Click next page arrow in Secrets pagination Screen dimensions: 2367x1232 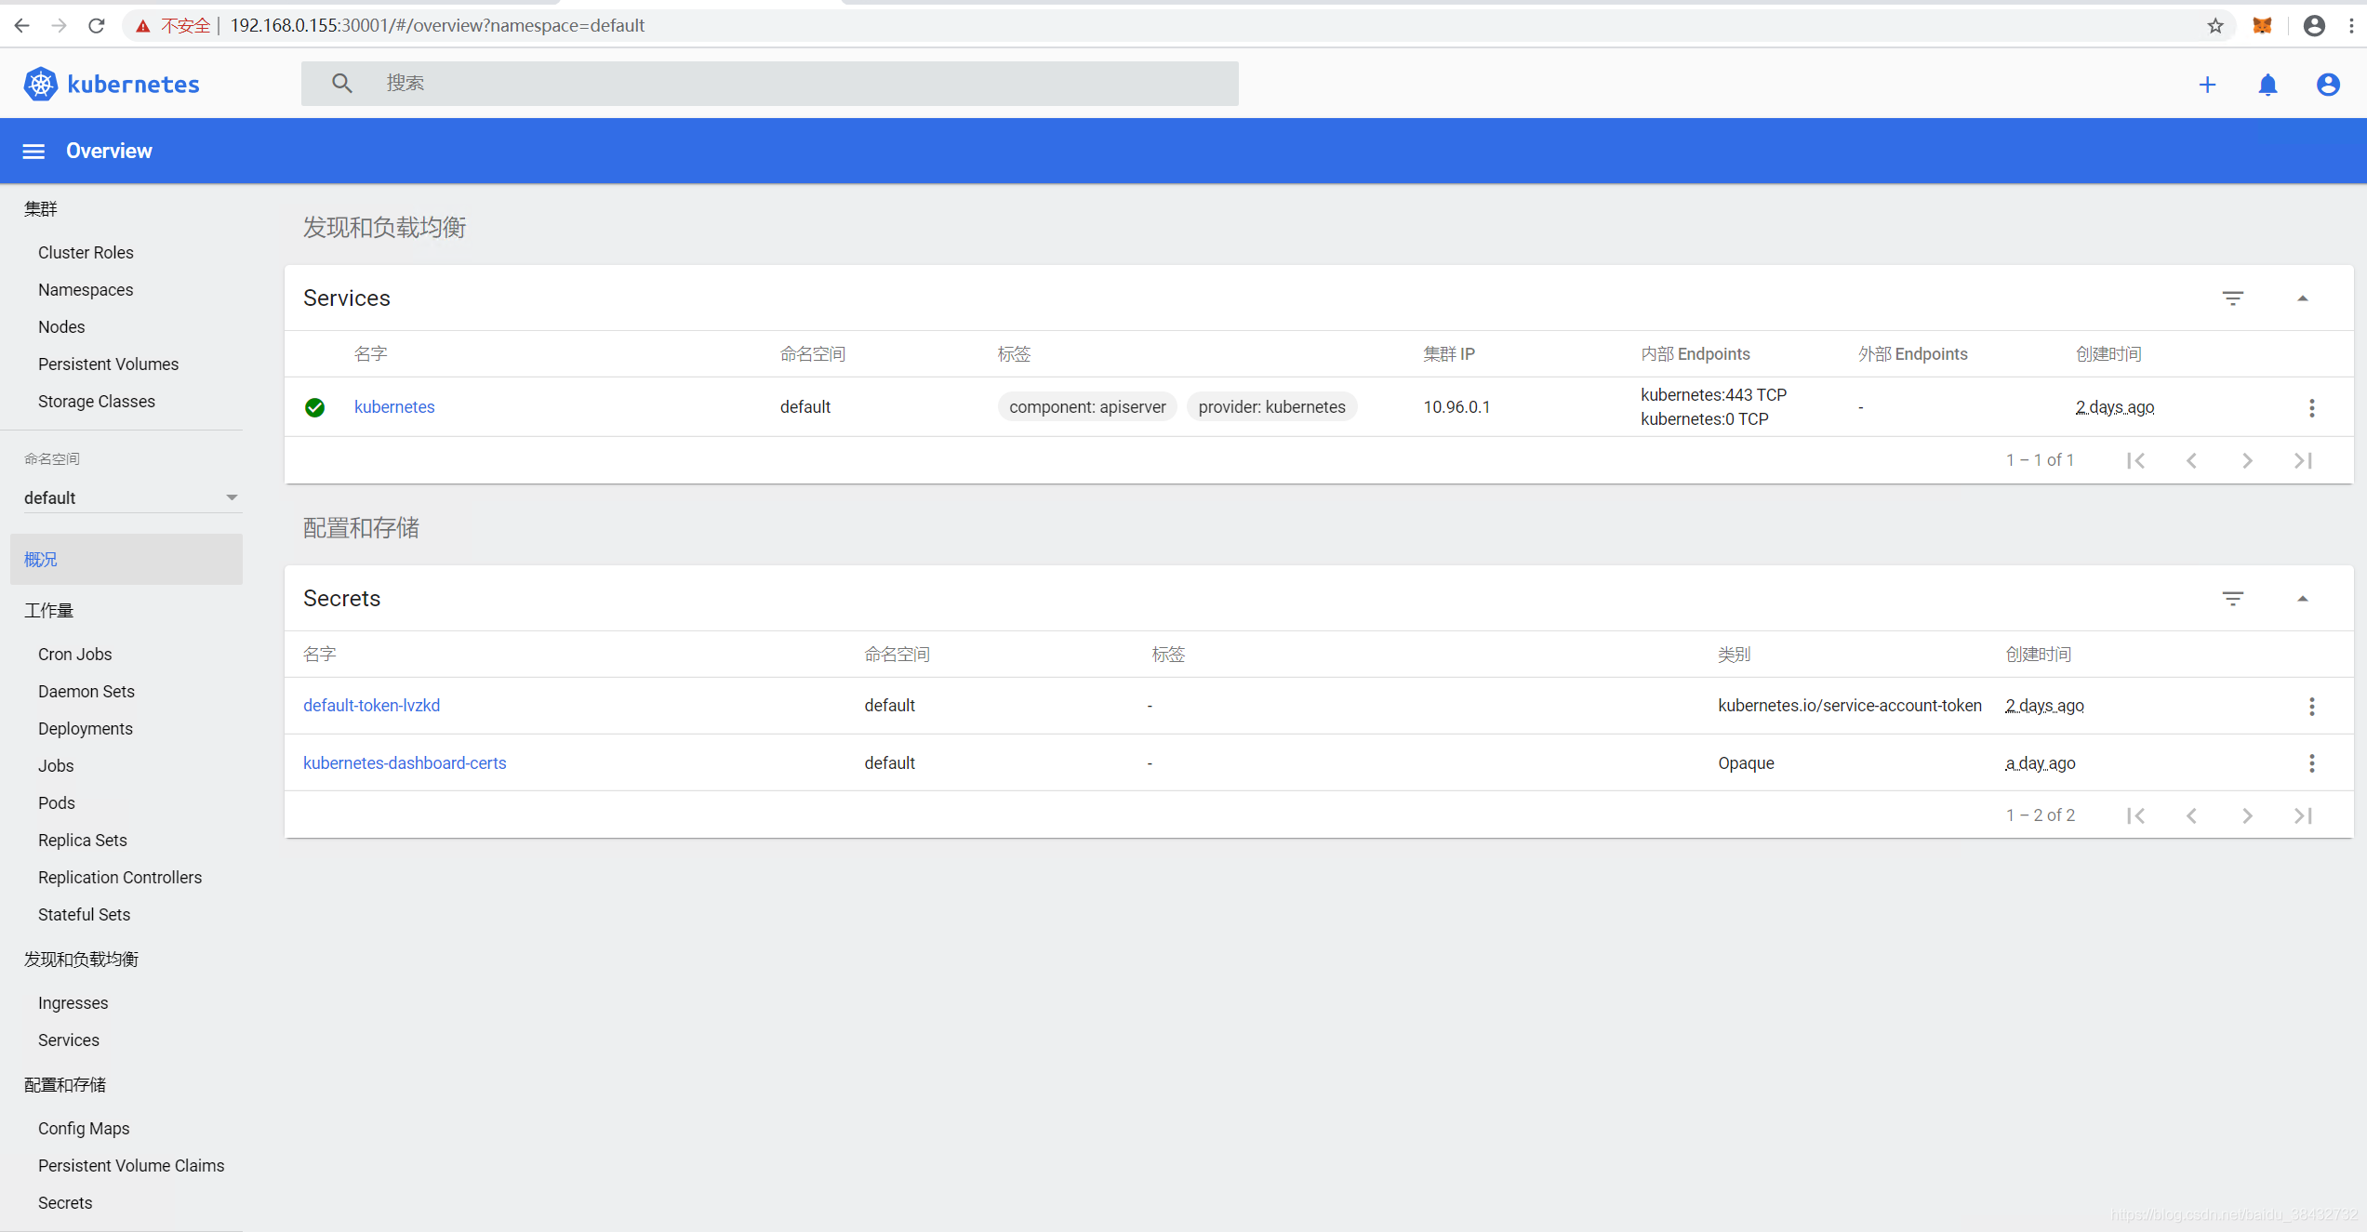pyautogui.click(x=2247, y=815)
